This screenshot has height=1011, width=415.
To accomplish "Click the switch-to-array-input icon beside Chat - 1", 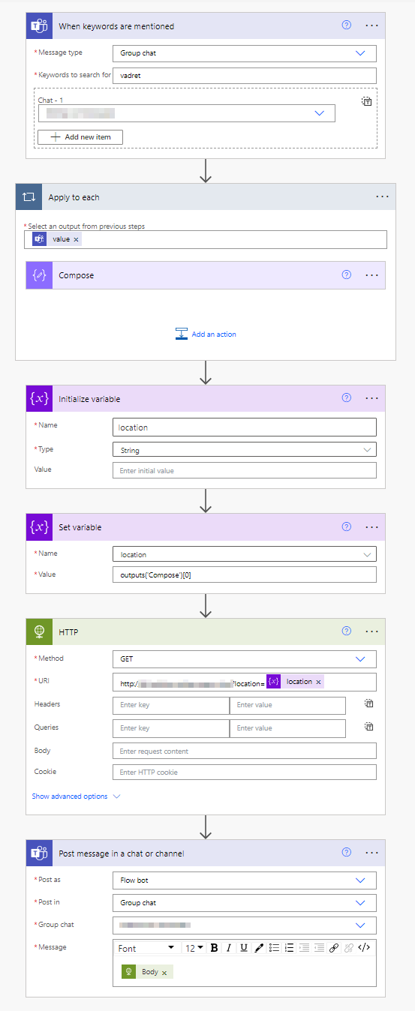I will (x=367, y=100).
